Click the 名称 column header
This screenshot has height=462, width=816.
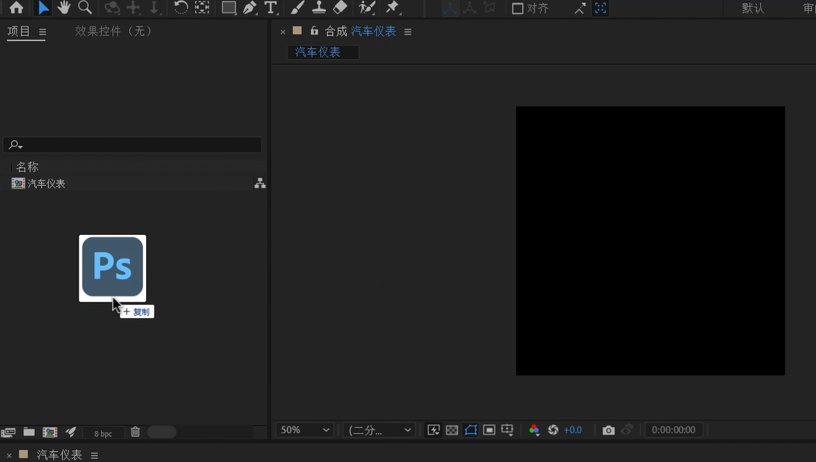click(27, 166)
